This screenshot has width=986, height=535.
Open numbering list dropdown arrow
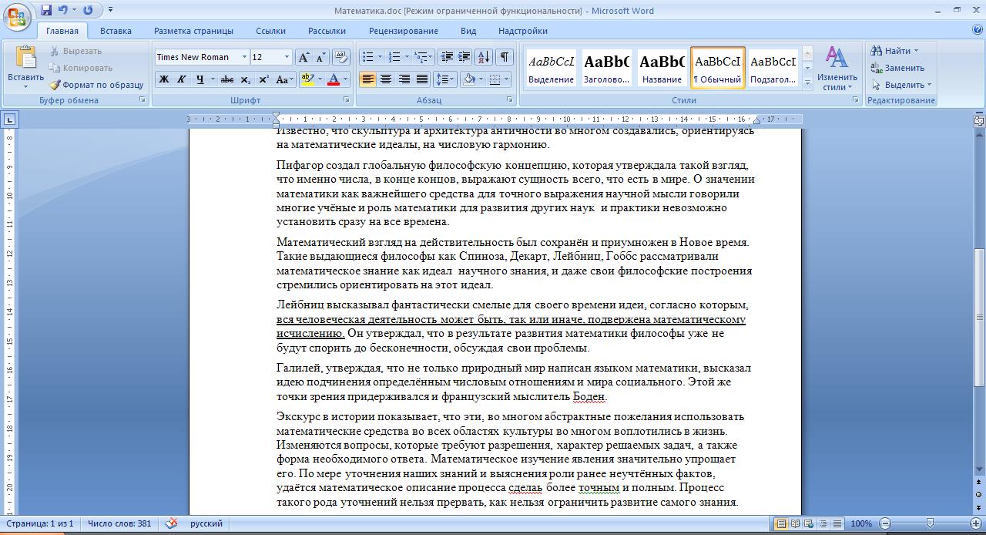[406, 57]
